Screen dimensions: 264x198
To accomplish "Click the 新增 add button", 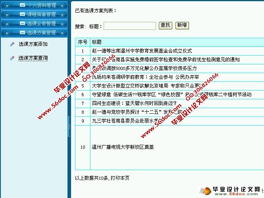I will [182, 25].
